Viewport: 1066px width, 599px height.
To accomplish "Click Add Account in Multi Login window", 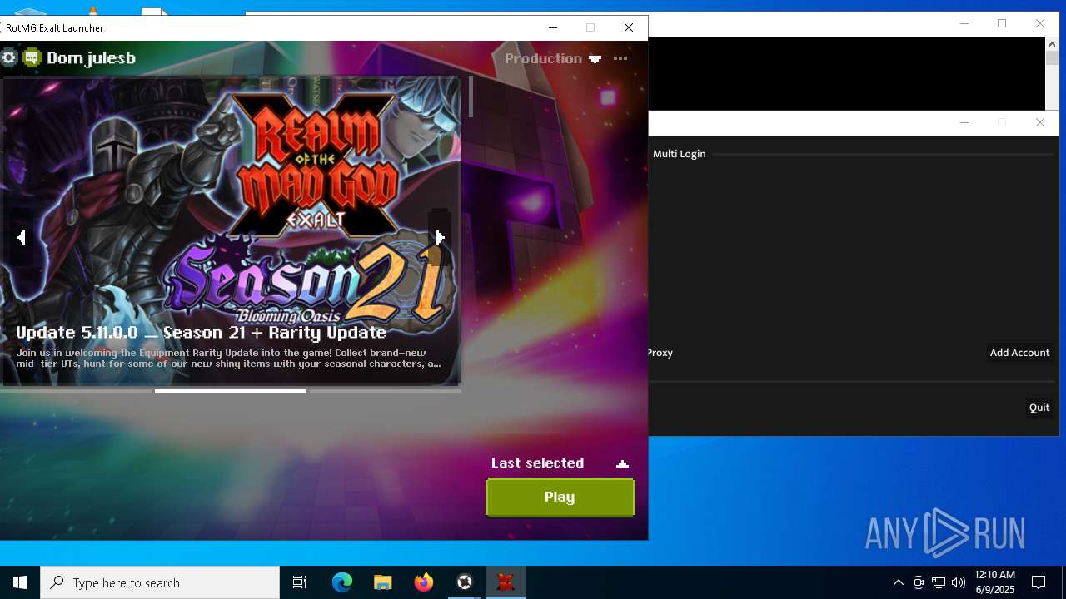I will click(1019, 353).
